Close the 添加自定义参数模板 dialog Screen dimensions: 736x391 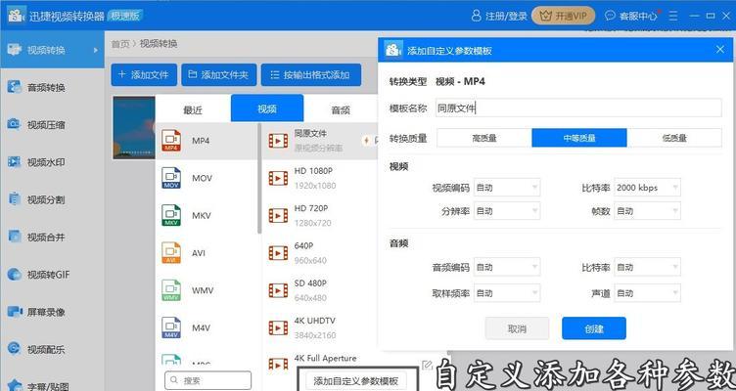[x=720, y=49]
